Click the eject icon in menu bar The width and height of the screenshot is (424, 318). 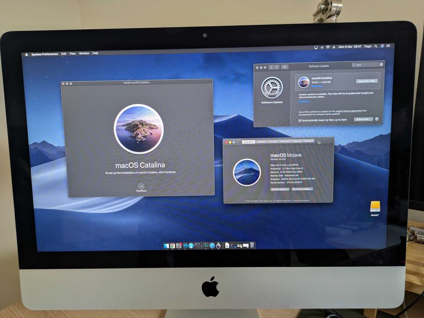[x=333, y=47]
